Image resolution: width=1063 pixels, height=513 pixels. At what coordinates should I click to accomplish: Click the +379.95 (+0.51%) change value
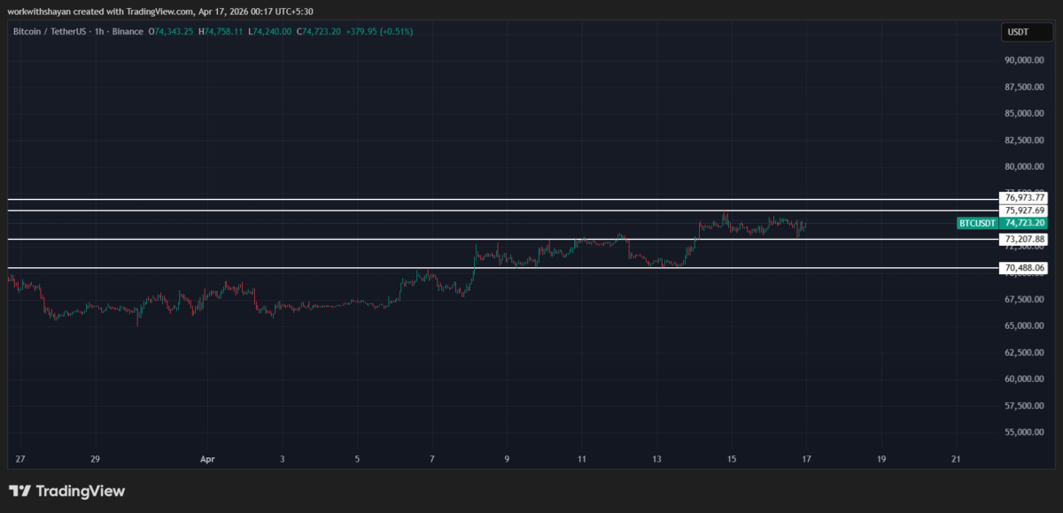tap(379, 31)
